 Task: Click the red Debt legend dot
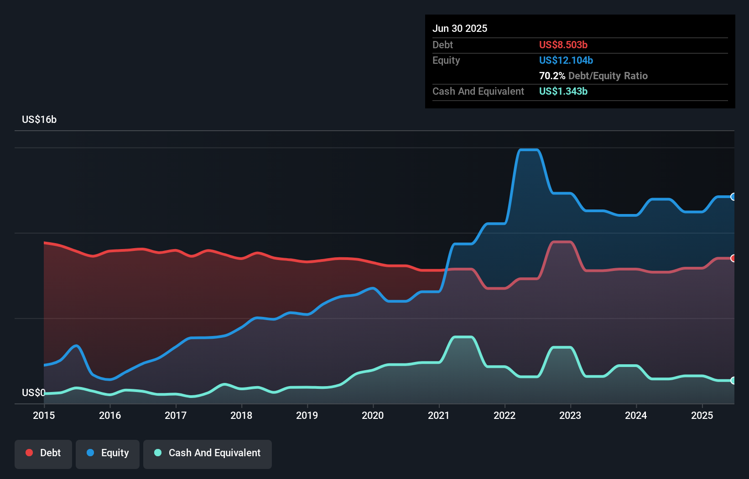(29, 453)
